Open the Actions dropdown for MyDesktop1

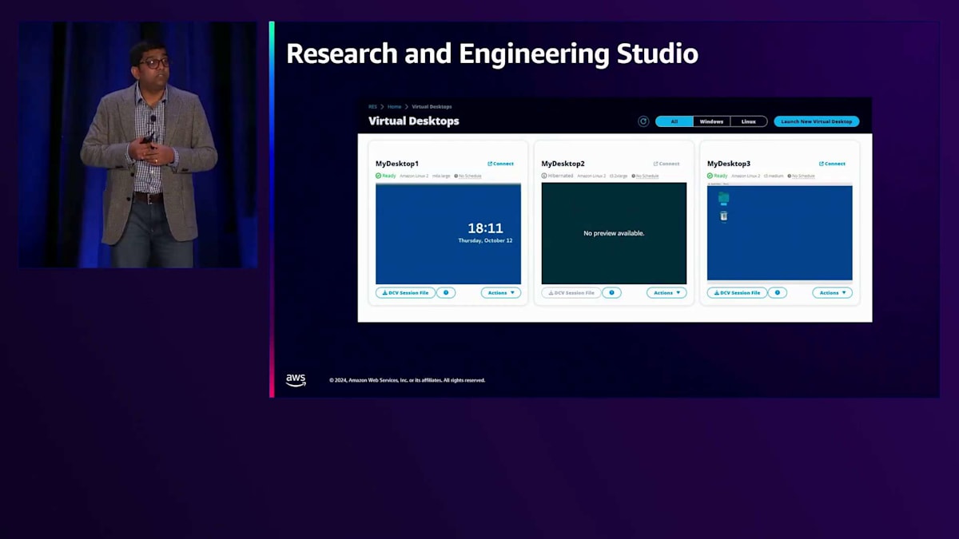coord(501,293)
